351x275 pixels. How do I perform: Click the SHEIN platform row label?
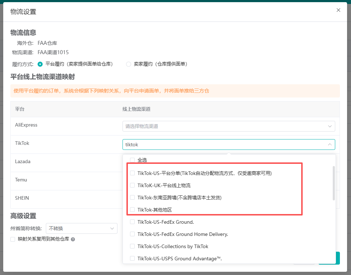tap(22, 198)
